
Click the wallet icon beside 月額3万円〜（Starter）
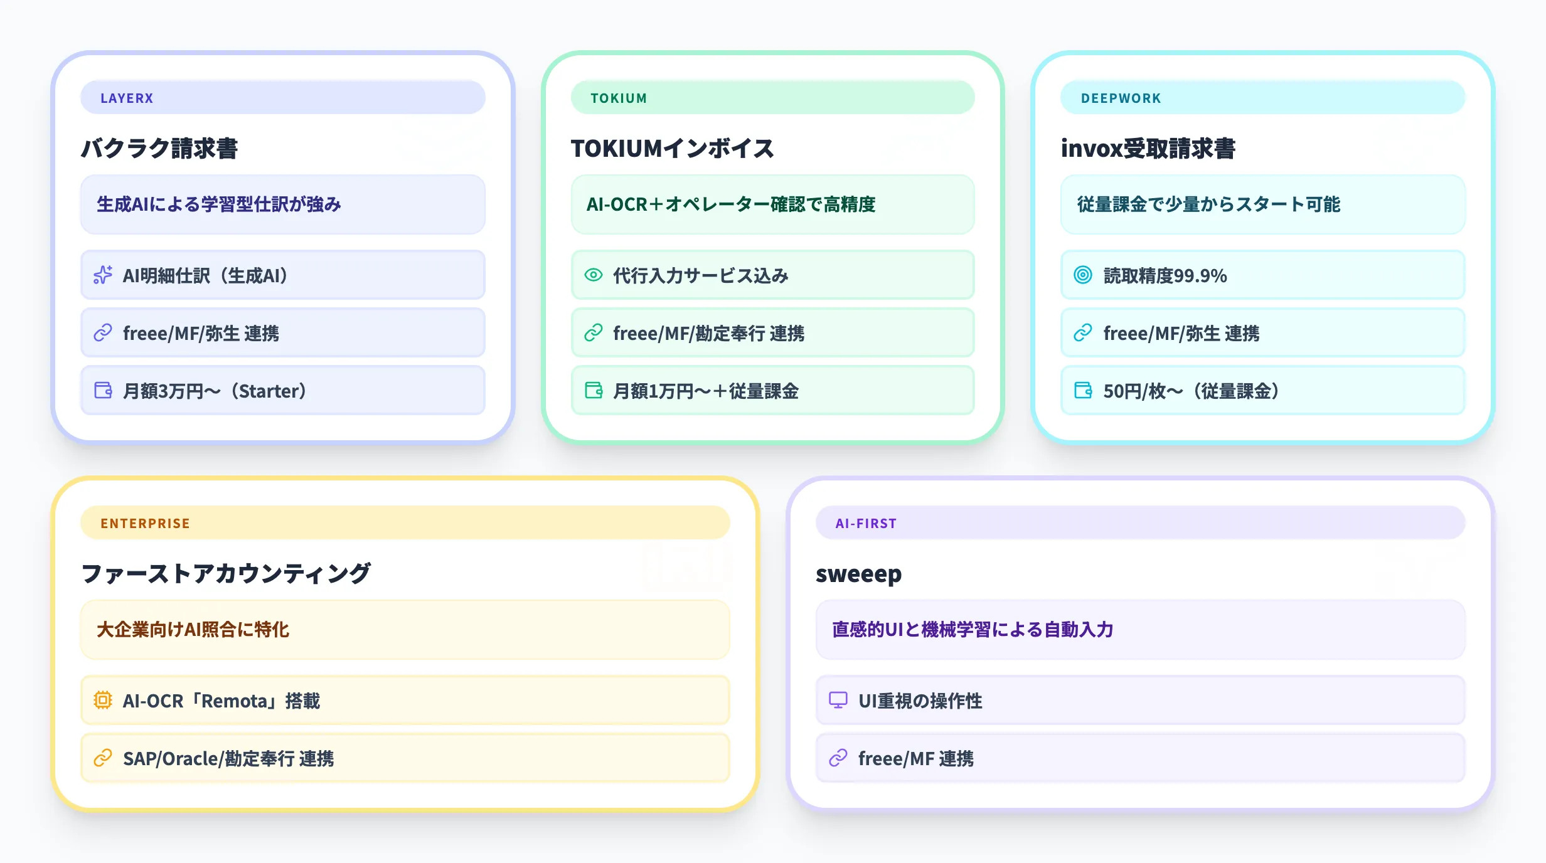point(104,390)
